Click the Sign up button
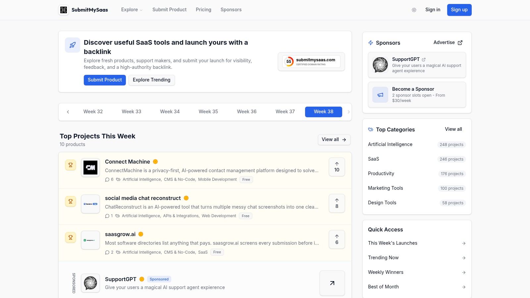 (459, 10)
